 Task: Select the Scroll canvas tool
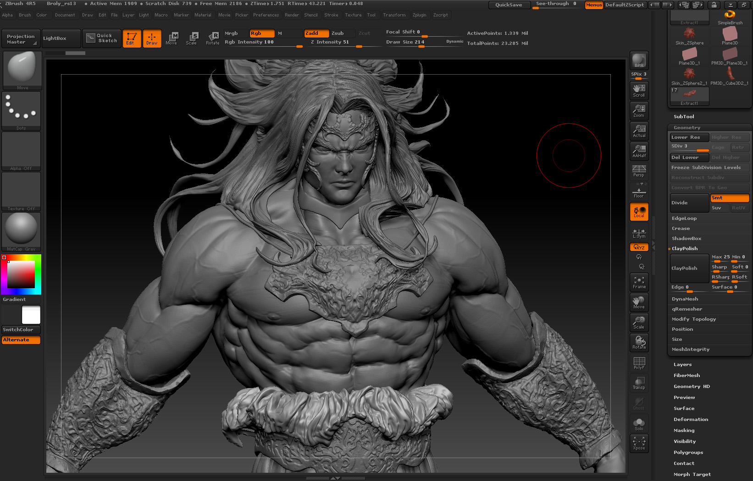tap(639, 90)
